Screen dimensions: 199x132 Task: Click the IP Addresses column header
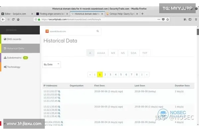click(x=50, y=86)
